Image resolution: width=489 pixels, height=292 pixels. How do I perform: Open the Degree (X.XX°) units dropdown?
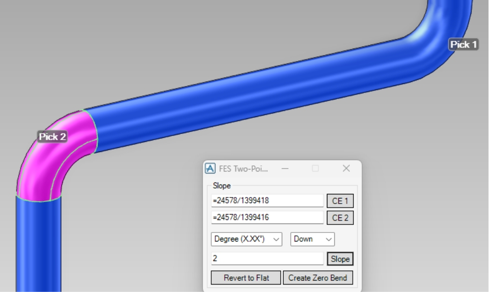pyautogui.click(x=247, y=239)
